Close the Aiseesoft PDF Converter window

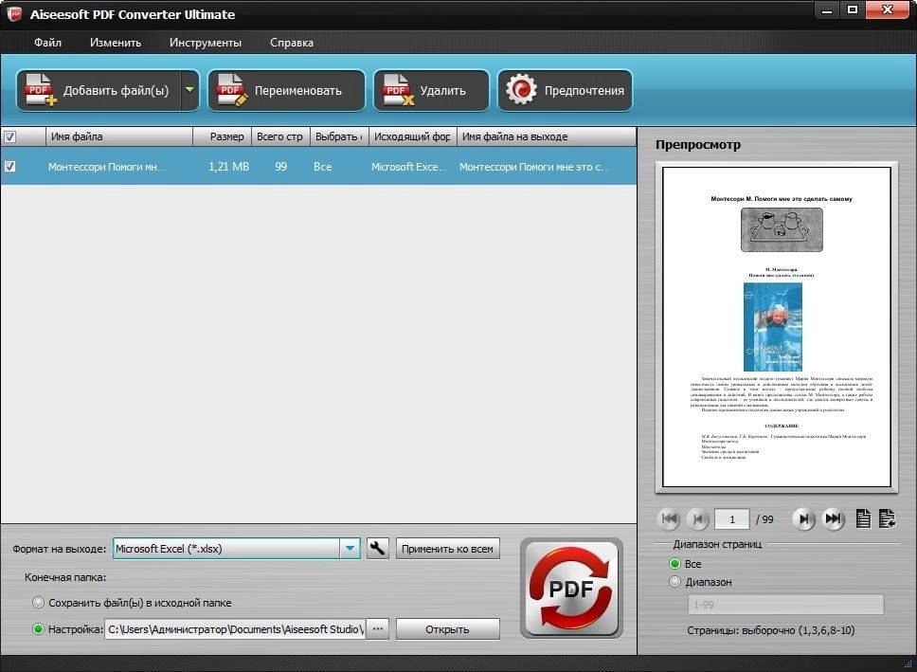888,10
